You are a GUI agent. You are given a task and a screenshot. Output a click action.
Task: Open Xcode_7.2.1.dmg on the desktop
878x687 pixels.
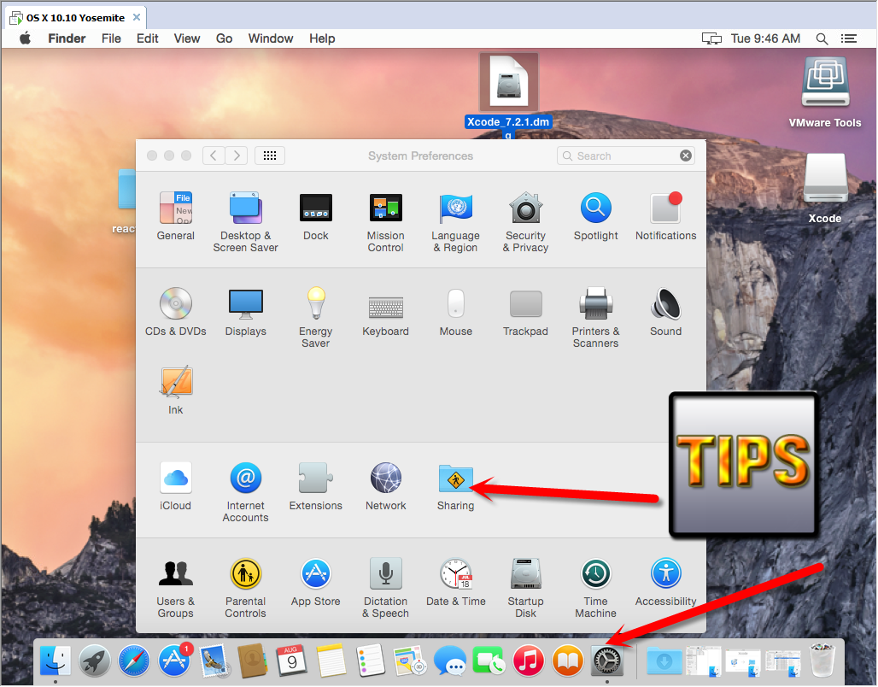tap(508, 81)
